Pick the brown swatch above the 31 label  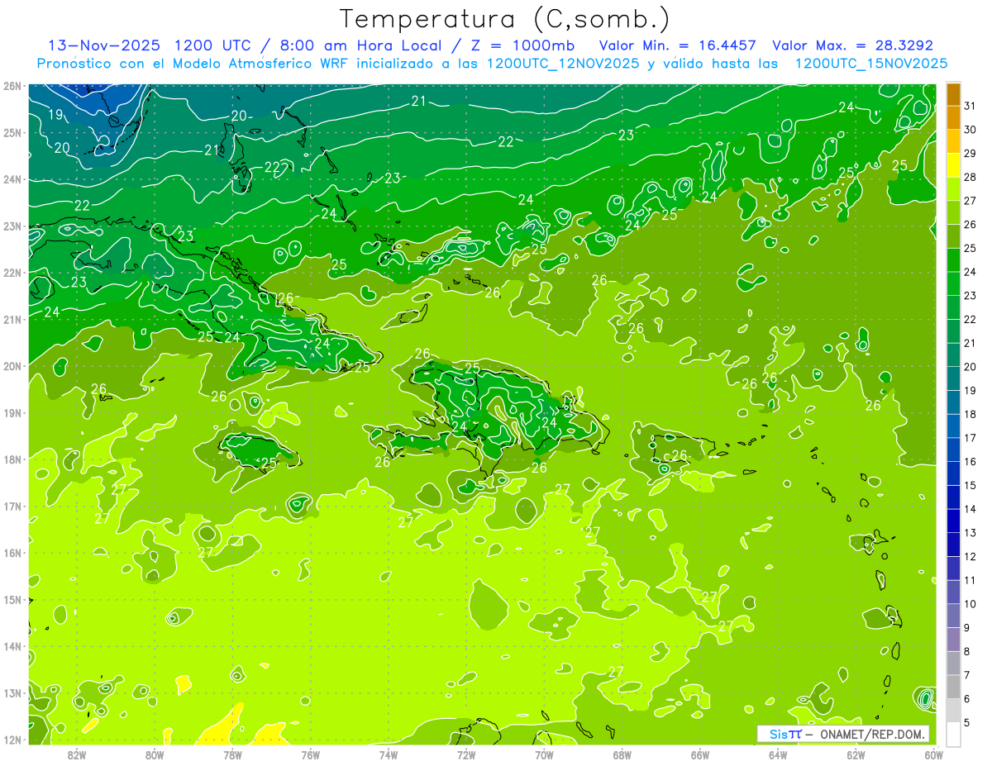953,94
